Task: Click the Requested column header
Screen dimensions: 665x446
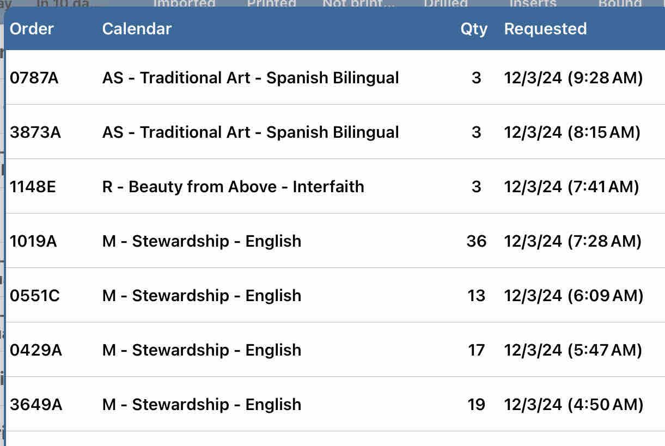Action: pyautogui.click(x=545, y=29)
